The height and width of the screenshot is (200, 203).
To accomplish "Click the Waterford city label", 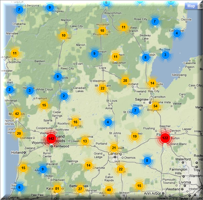I will 183,159.
